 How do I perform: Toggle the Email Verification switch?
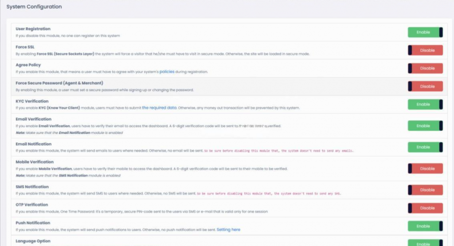[425, 126]
